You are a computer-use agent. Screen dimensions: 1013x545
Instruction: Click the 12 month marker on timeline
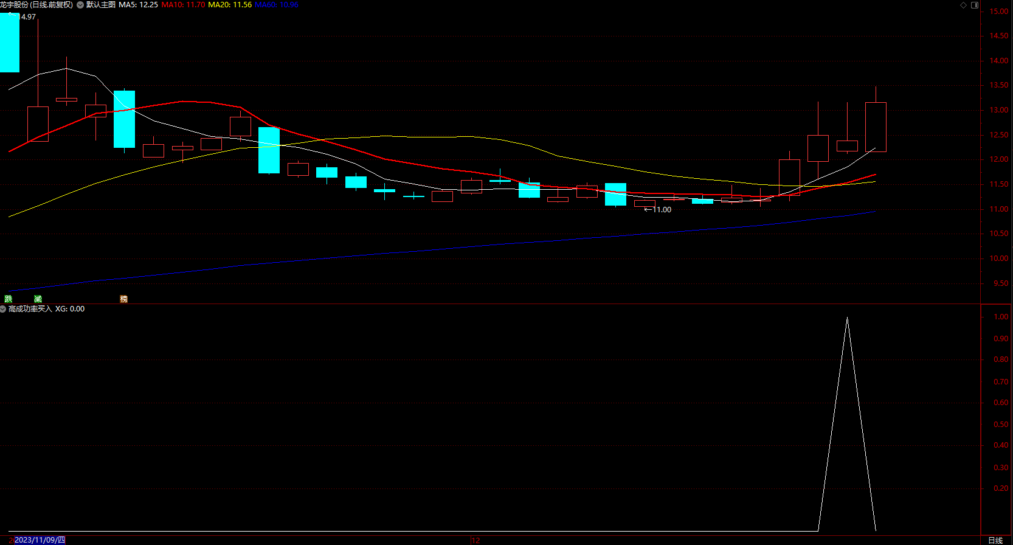475,540
